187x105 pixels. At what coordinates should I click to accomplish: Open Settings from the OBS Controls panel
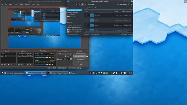point(81,62)
